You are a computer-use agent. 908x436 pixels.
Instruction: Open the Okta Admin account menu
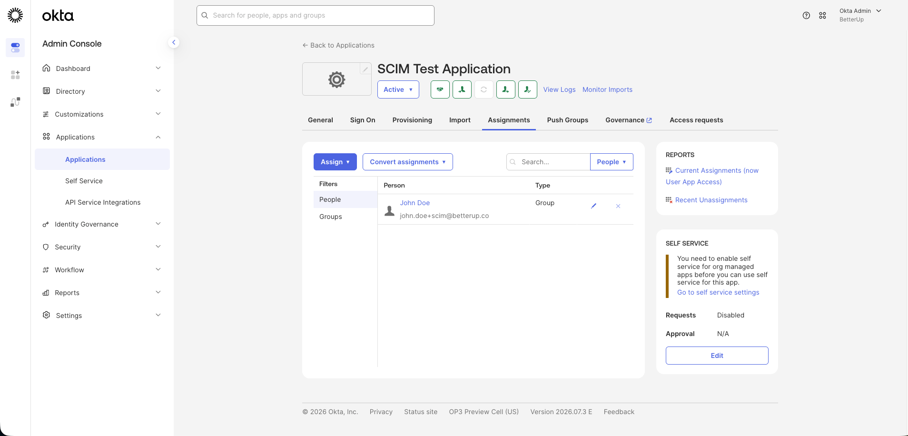point(860,15)
